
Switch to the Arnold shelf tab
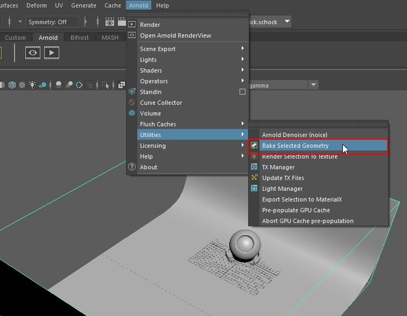pos(48,38)
